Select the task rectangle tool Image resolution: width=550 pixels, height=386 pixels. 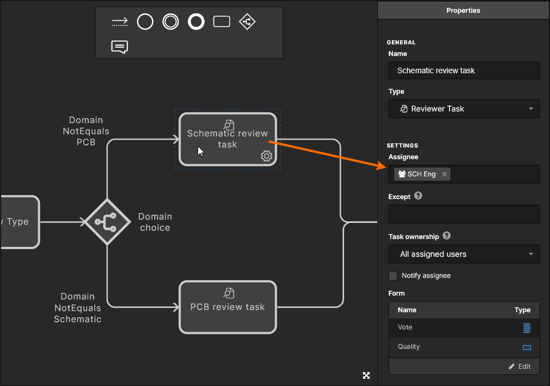221,22
